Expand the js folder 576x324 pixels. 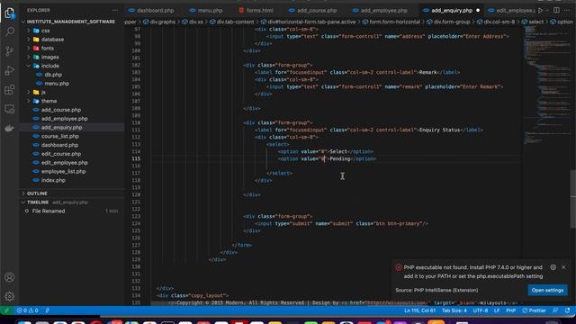tap(28, 92)
